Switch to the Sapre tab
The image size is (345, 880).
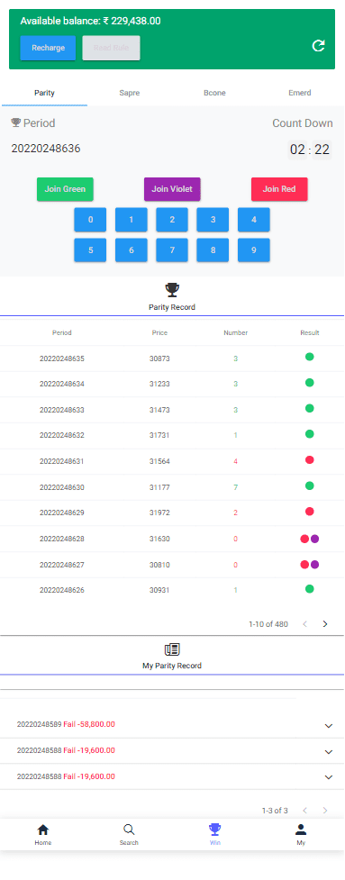click(130, 93)
